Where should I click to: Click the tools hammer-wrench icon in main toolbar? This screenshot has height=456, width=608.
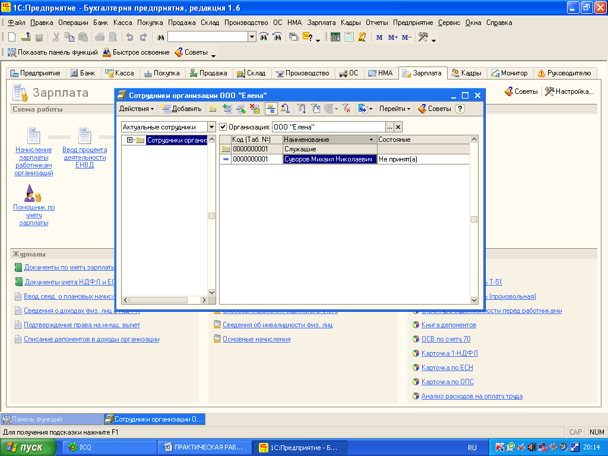[423, 37]
